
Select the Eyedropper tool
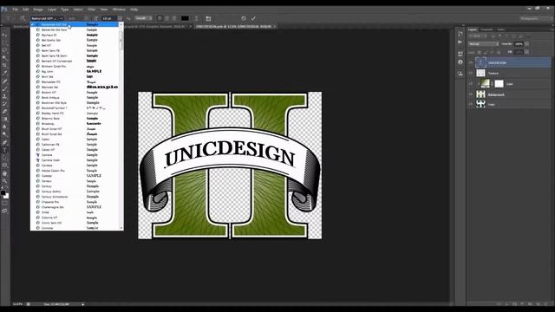[4, 73]
